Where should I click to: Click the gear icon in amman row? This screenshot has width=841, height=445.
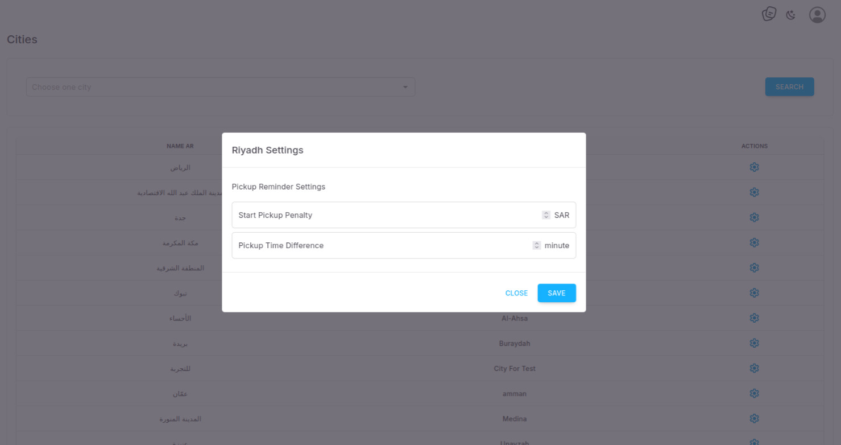[754, 393]
